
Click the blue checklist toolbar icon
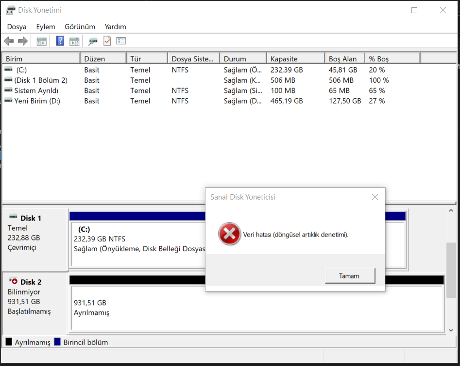122,41
